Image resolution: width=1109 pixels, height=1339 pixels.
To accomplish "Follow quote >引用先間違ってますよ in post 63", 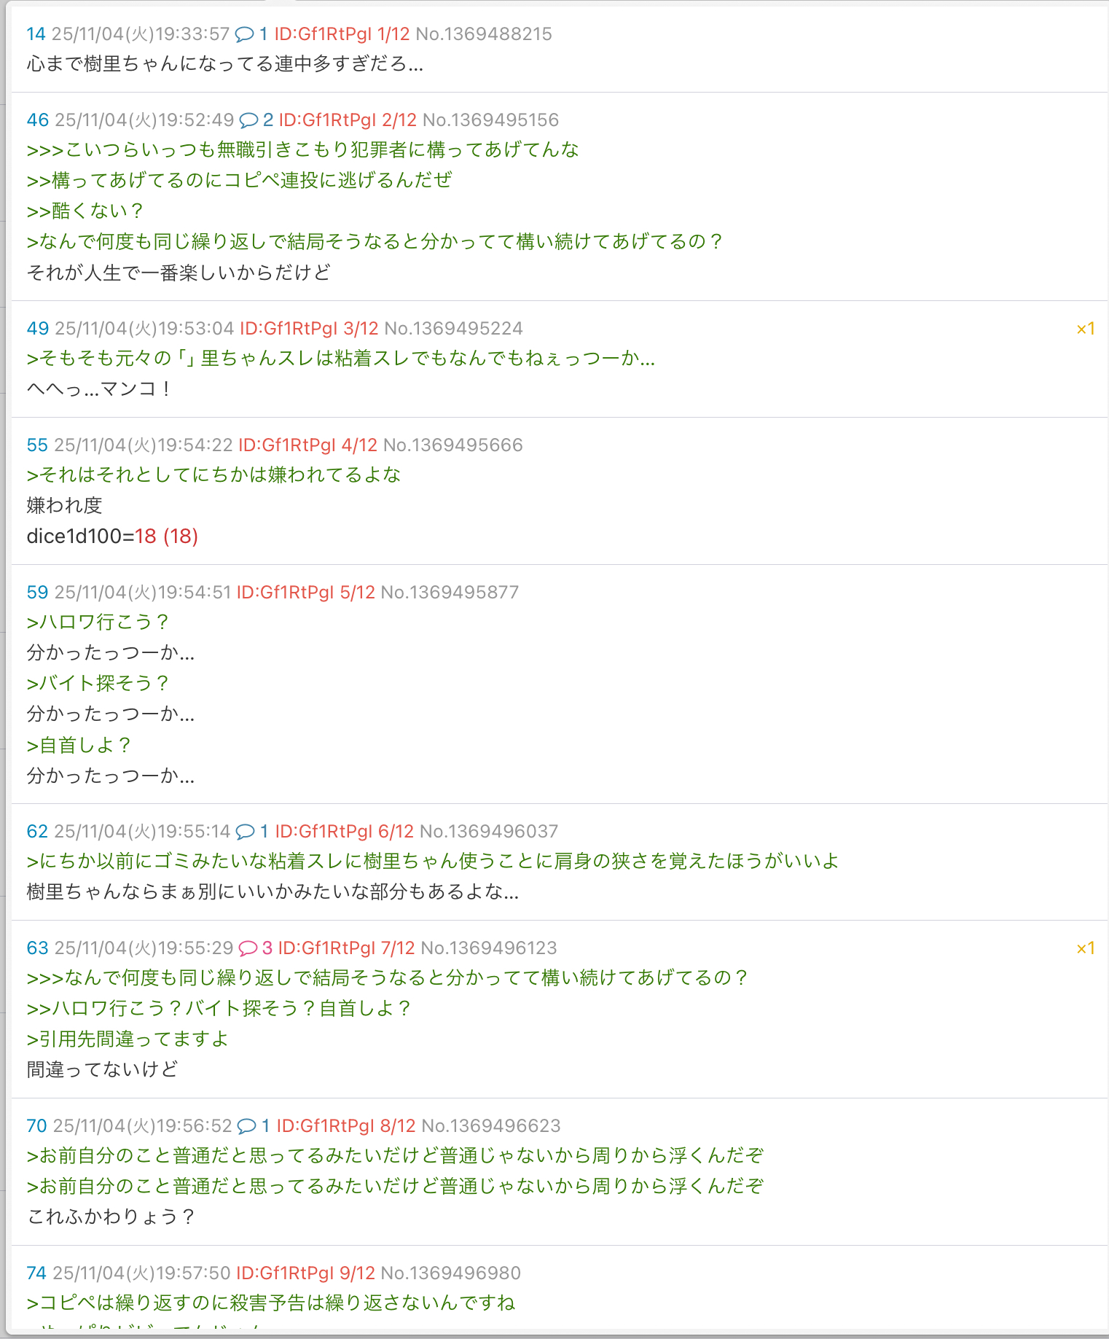I will coord(128,1039).
